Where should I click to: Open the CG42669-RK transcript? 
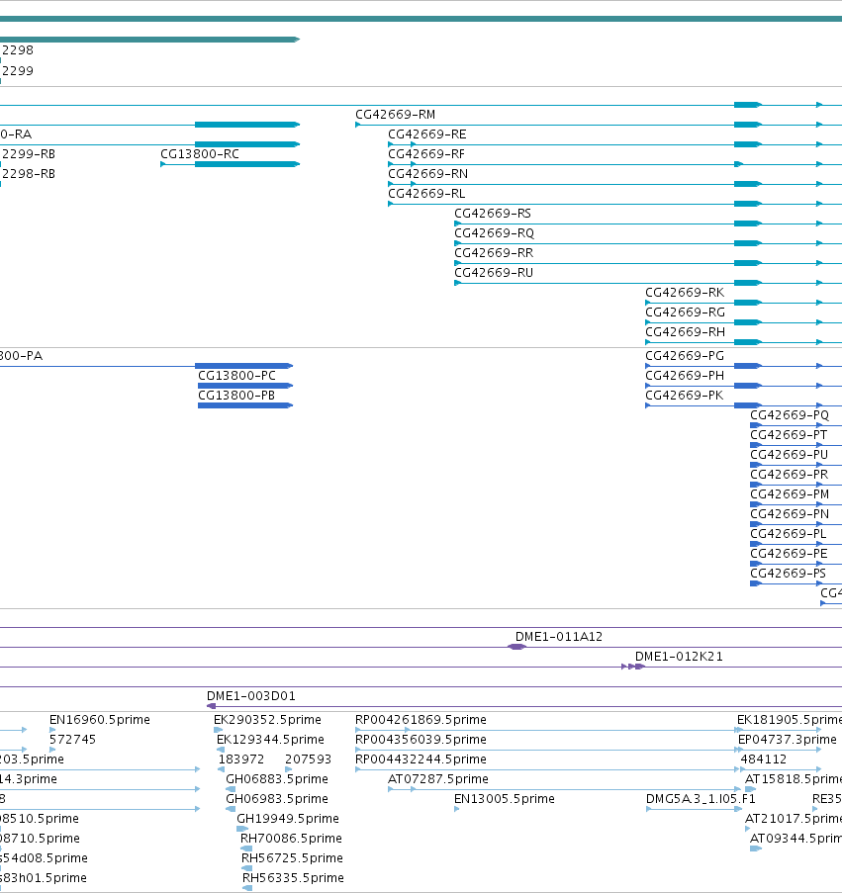[x=685, y=293]
